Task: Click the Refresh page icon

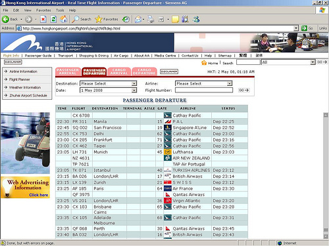Action: coord(53,20)
